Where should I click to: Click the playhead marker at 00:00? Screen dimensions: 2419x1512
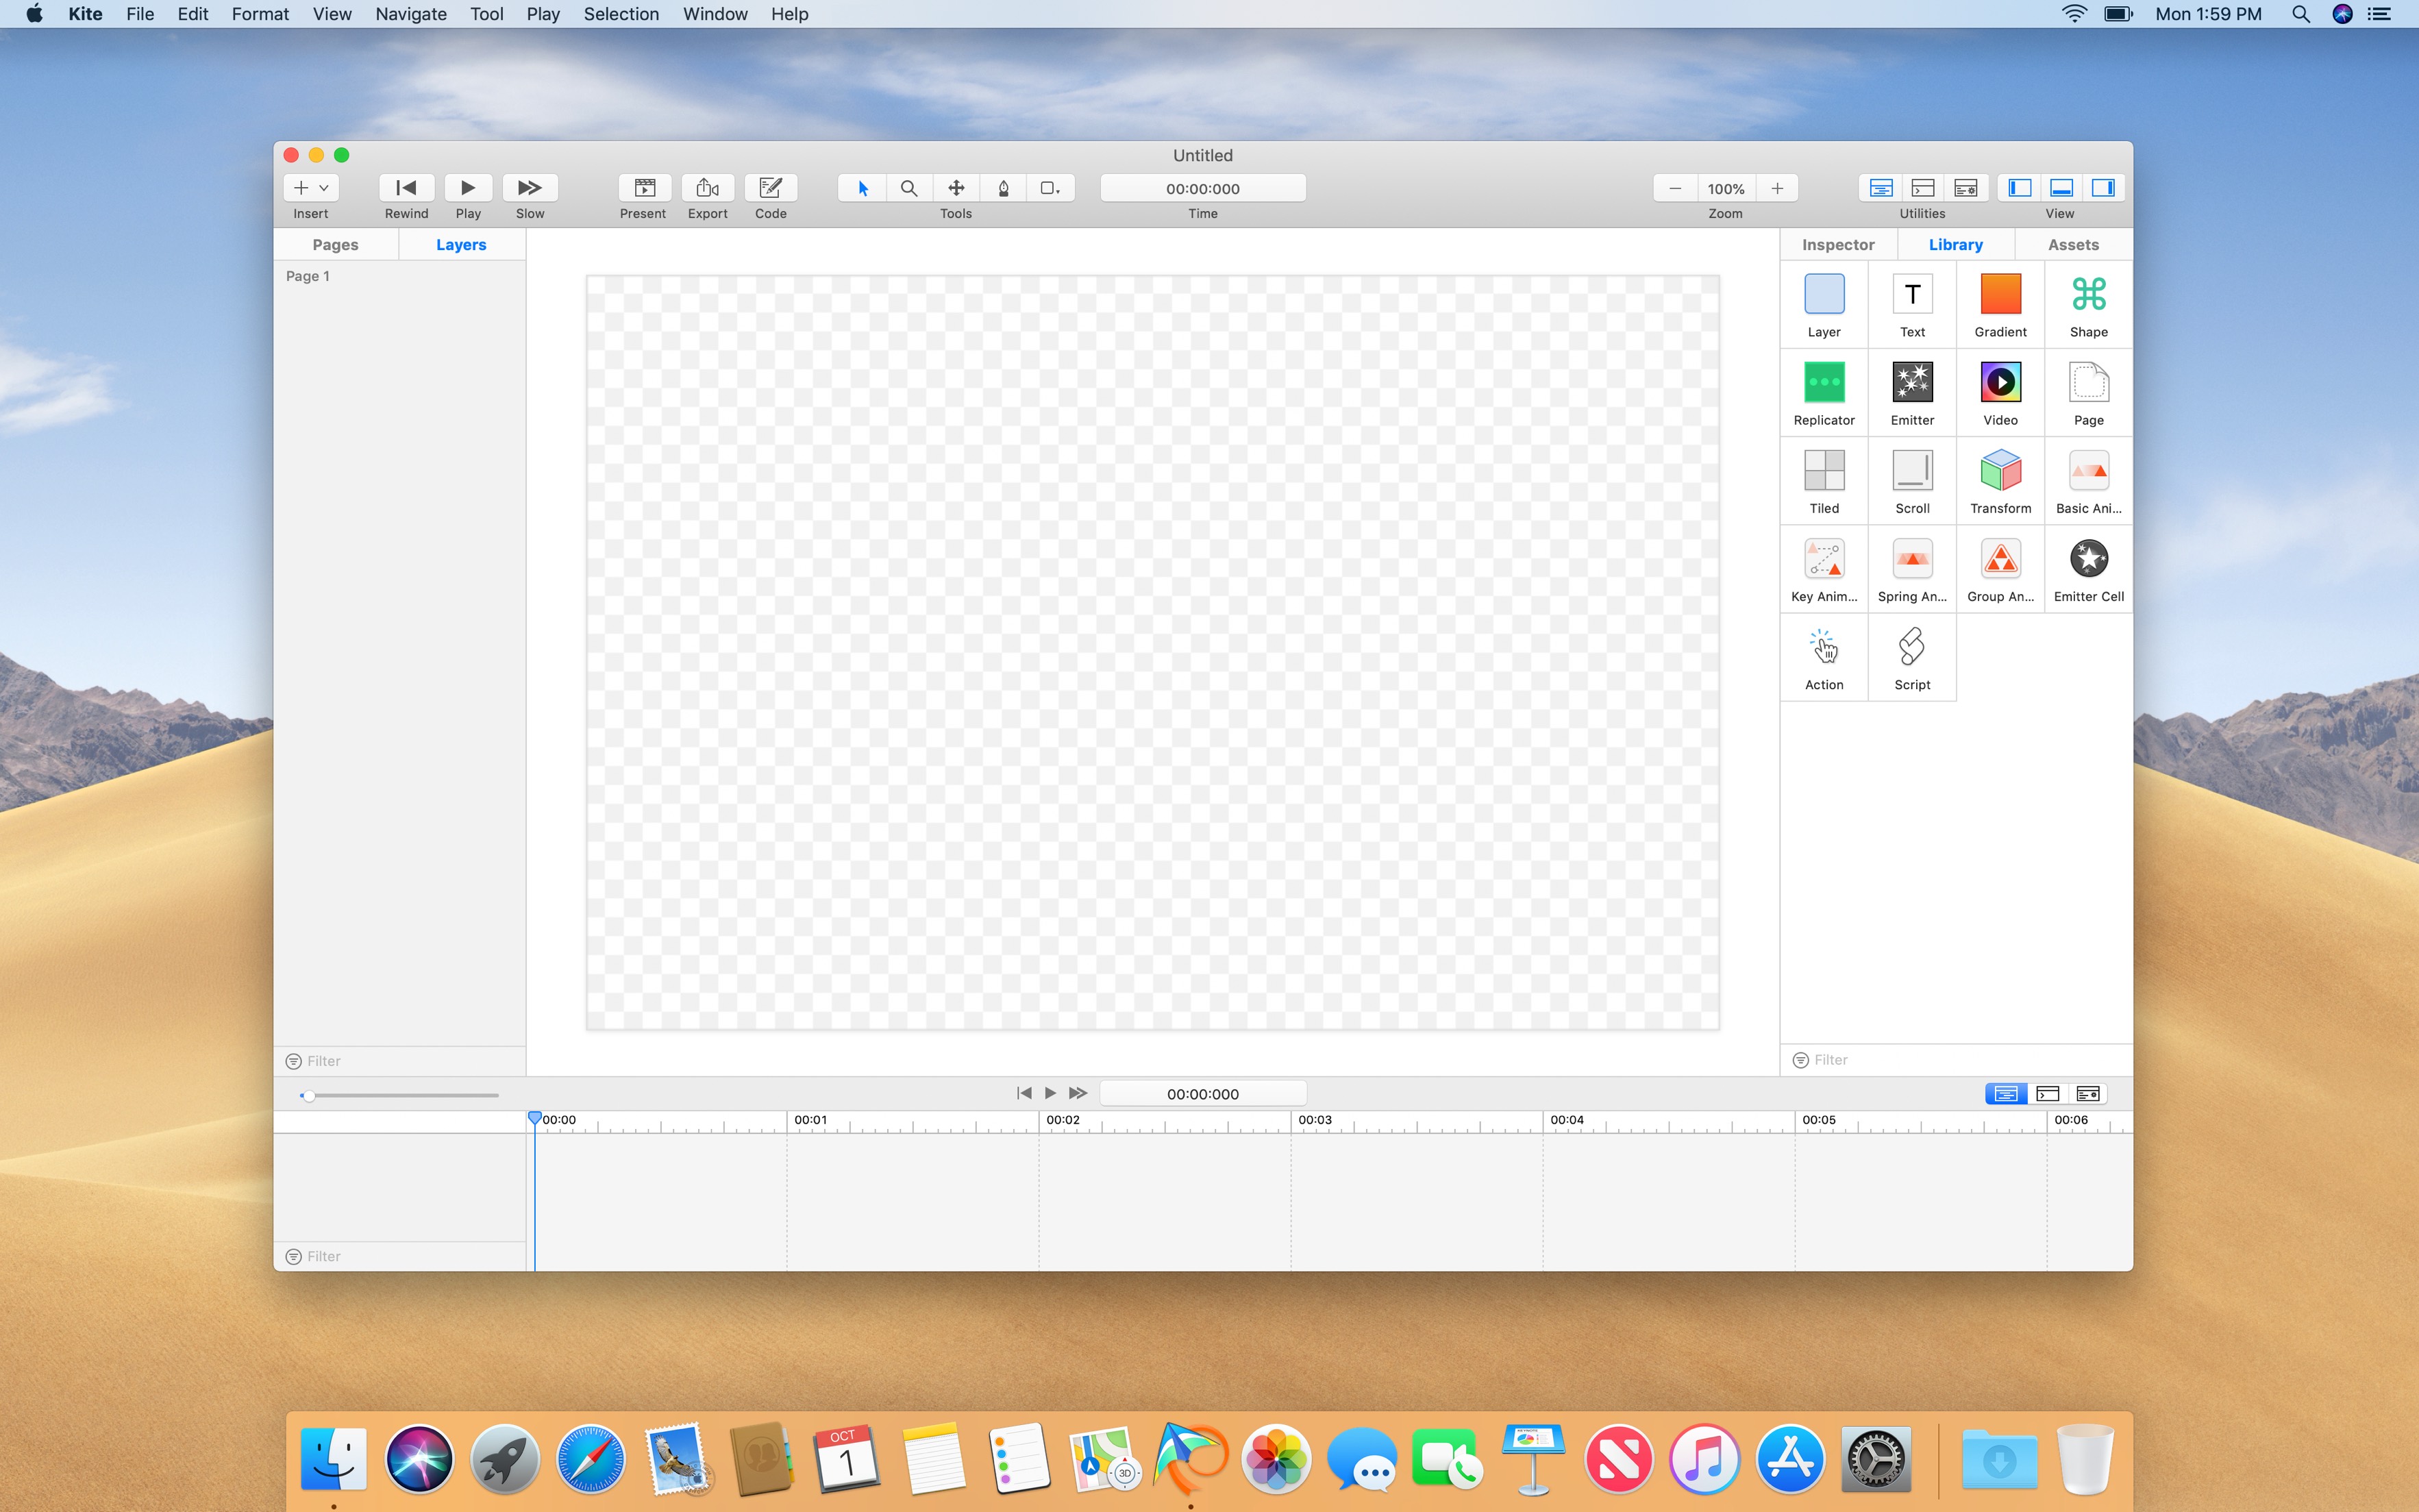pos(535,1118)
